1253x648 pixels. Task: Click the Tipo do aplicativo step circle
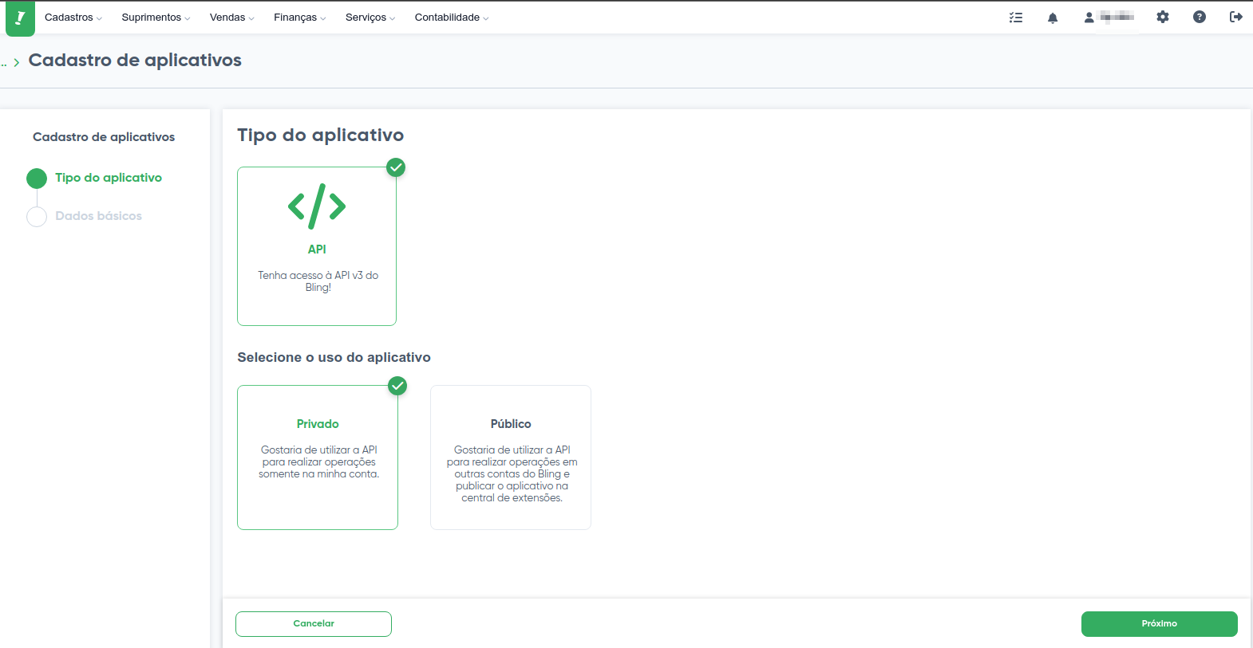pos(37,179)
